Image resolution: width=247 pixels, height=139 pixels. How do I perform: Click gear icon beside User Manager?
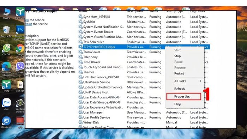[80, 113]
